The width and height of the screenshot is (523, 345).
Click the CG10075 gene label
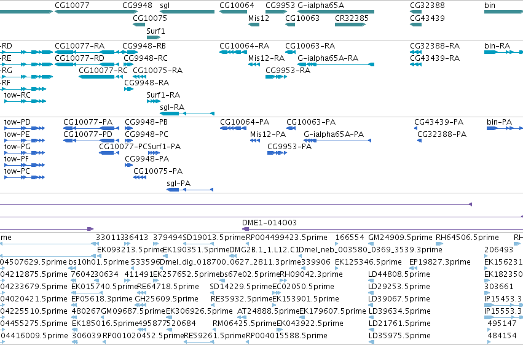coord(150,18)
